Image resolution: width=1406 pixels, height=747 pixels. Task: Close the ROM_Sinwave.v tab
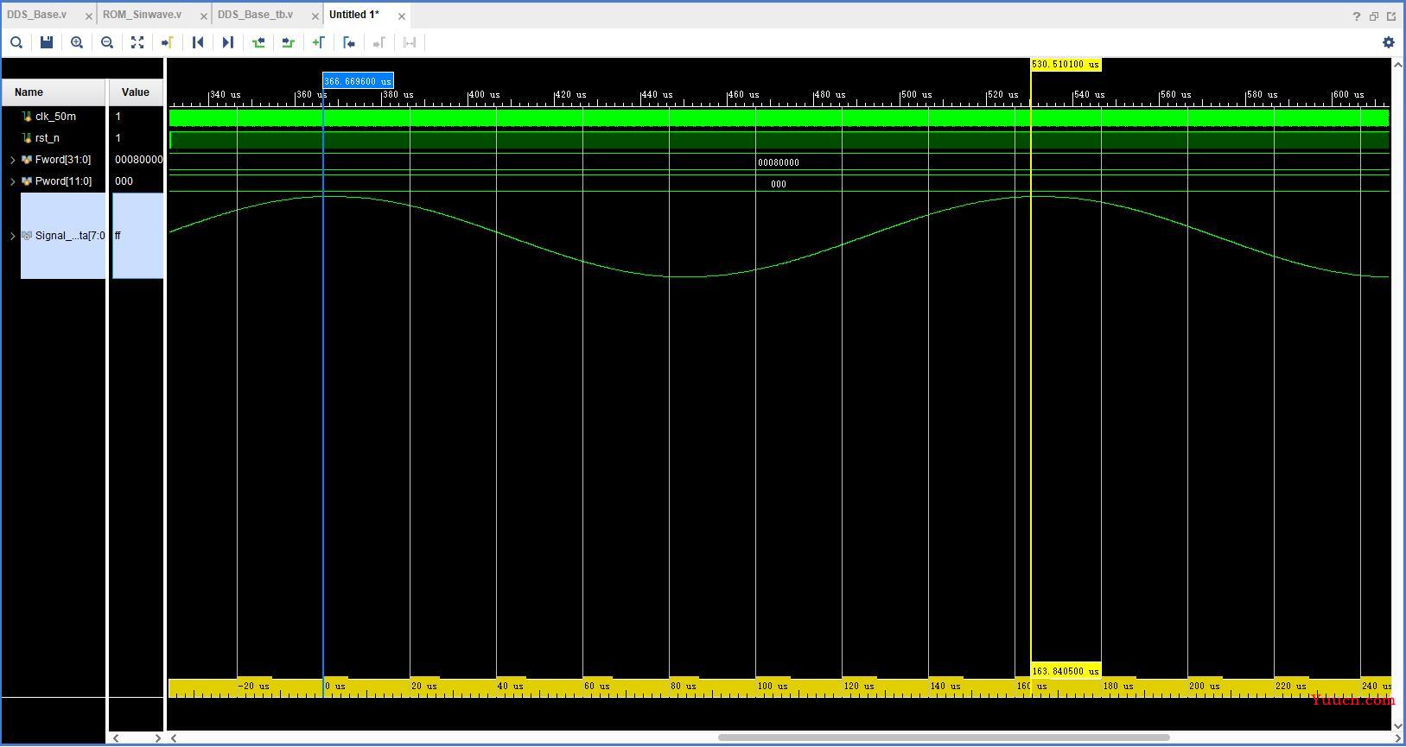click(204, 16)
